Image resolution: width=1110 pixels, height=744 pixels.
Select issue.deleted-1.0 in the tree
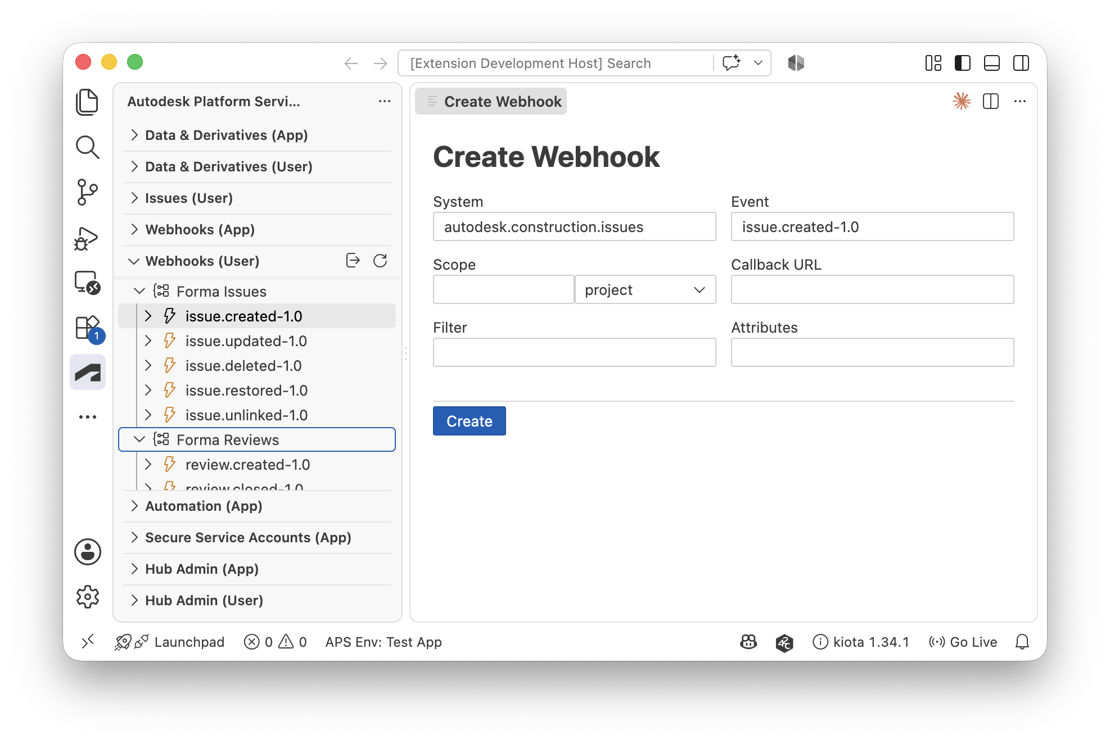click(257, 366)
